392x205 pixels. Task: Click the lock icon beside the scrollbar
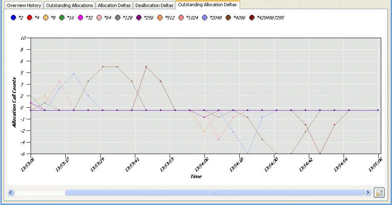click(x=379, y=193)
